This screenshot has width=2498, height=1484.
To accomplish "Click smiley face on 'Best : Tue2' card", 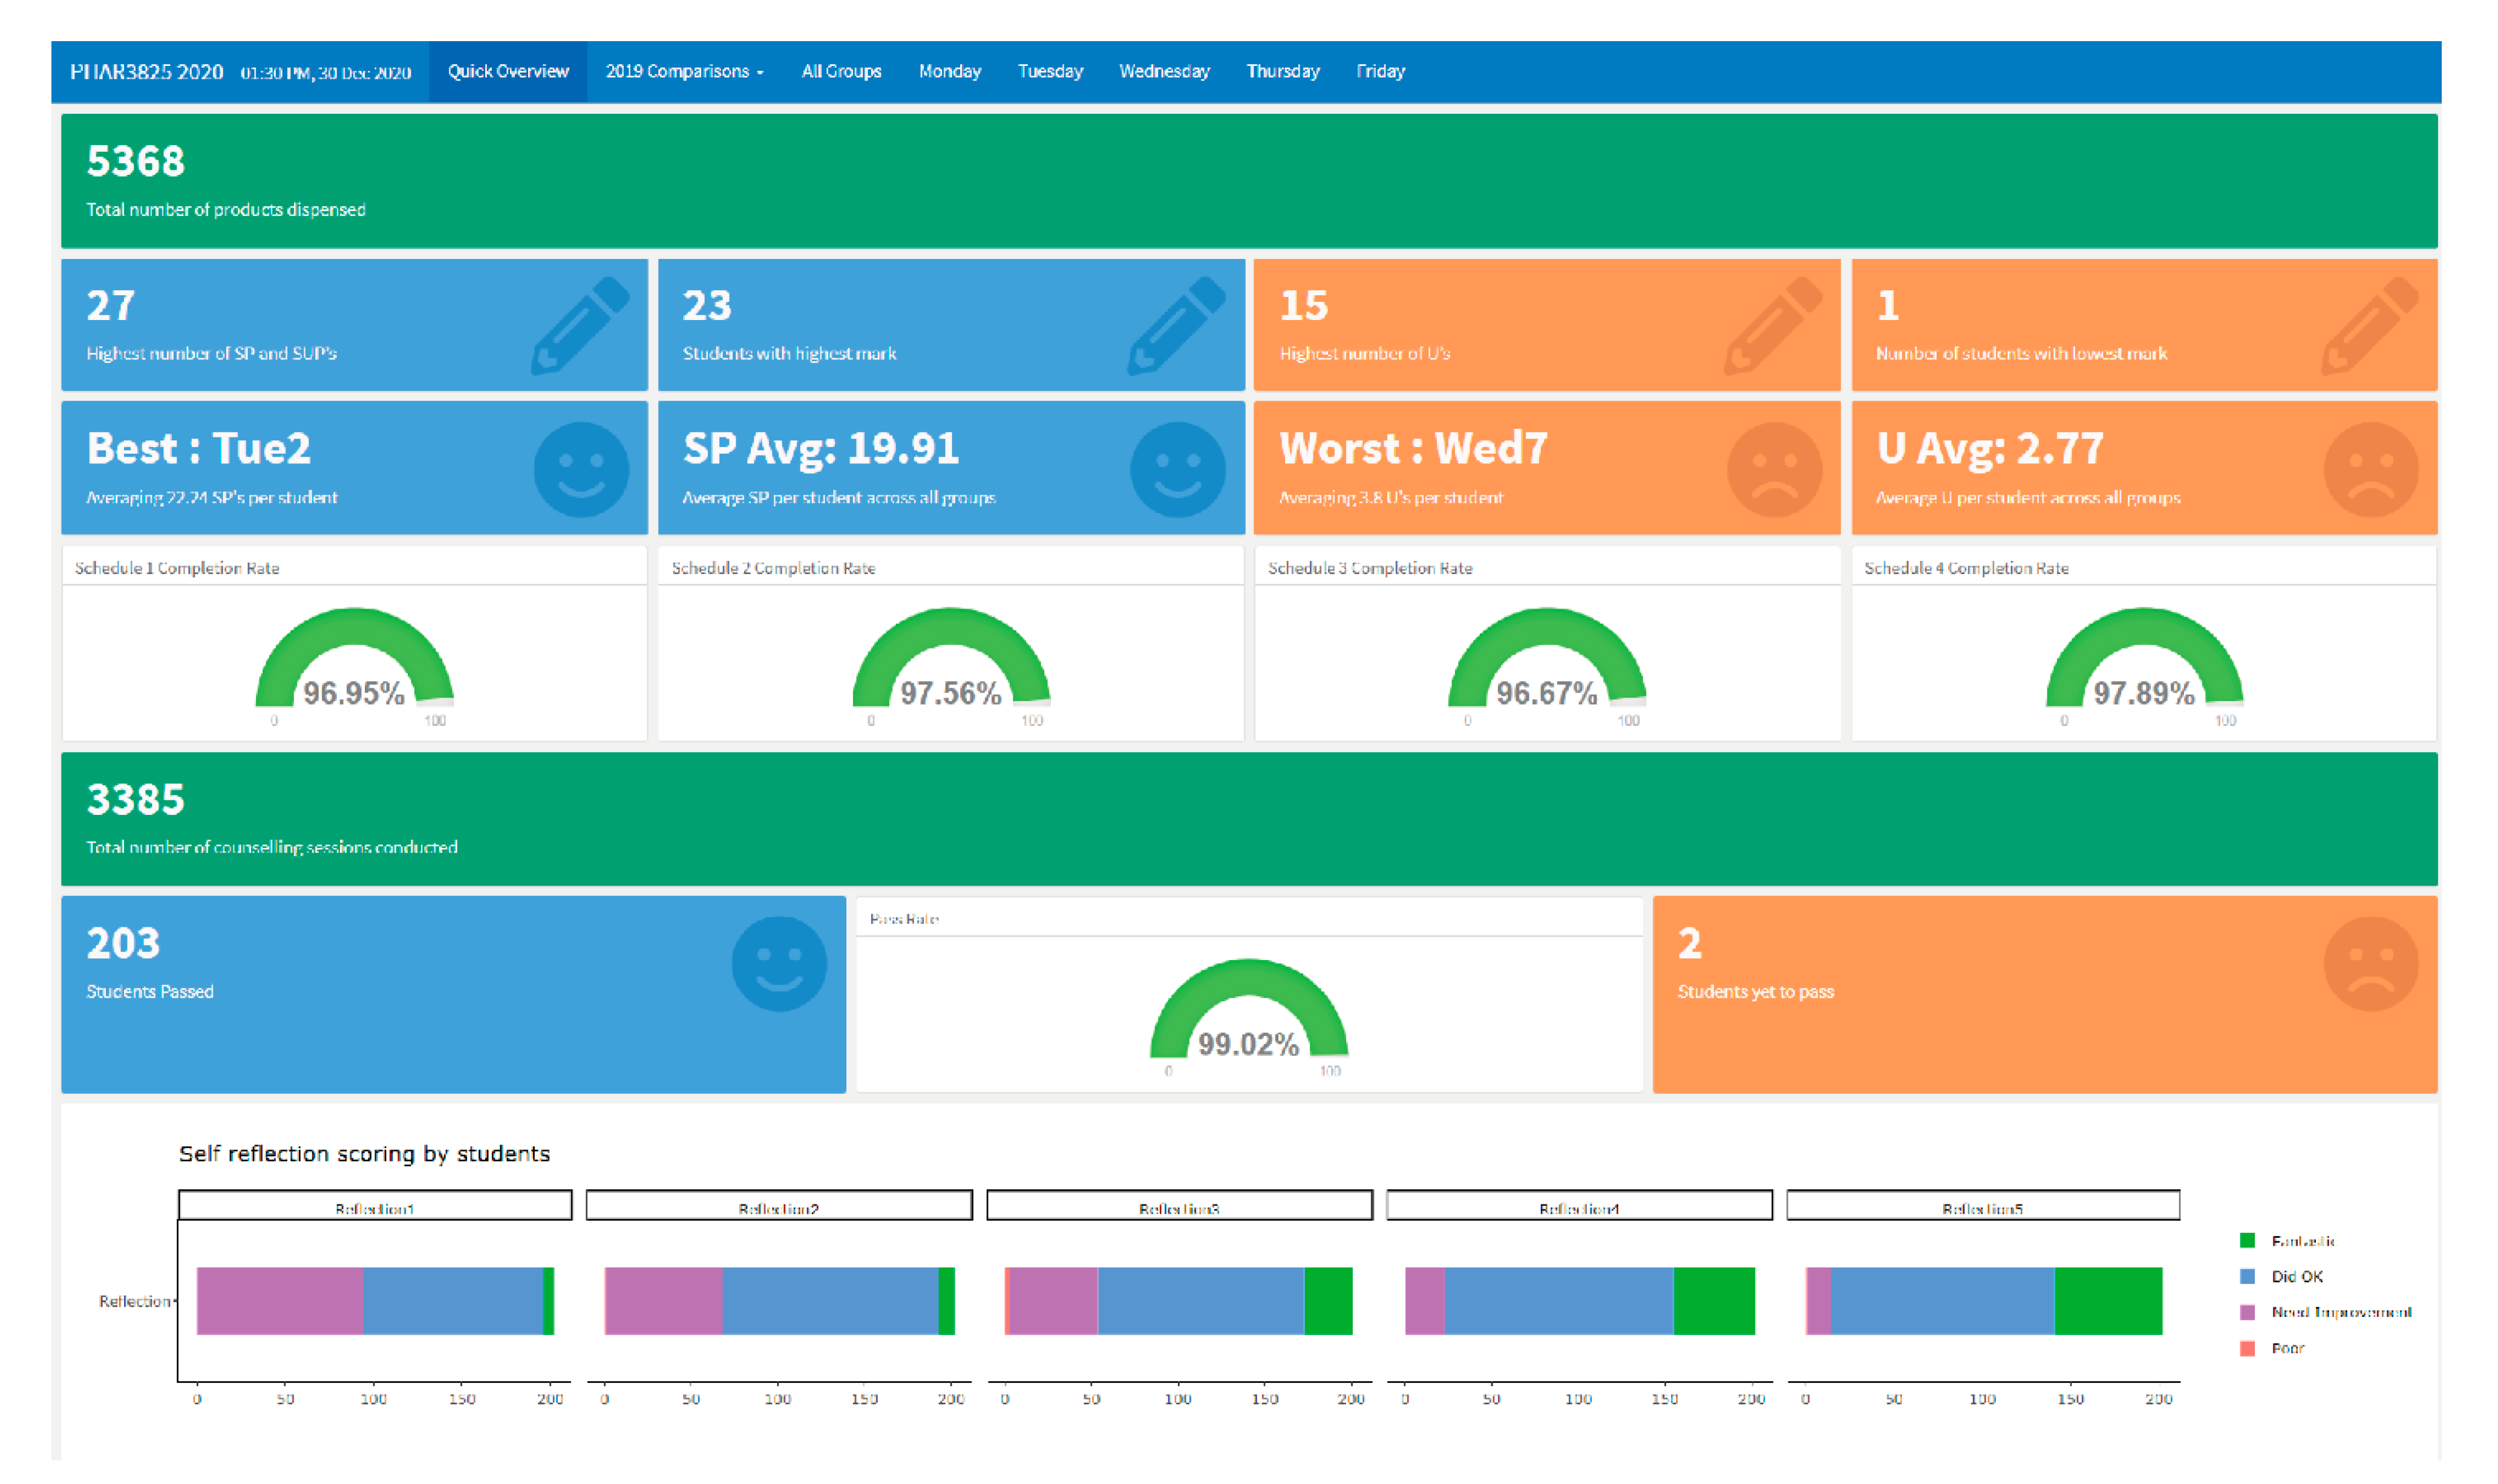I will click(x=581, y=469).
